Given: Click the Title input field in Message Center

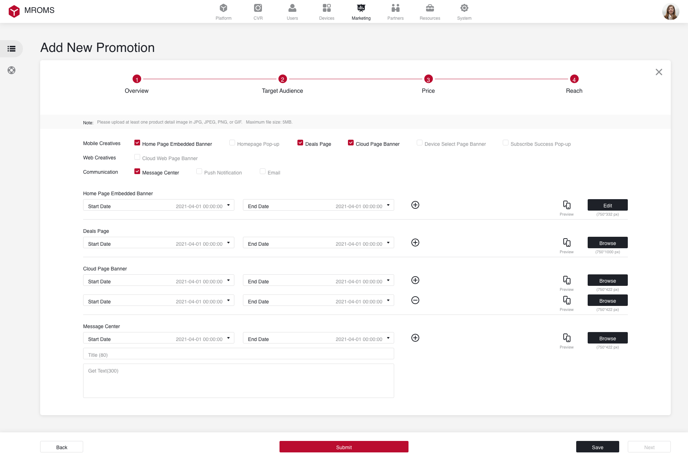Looking at the screenshot, I should pos(238,355).
